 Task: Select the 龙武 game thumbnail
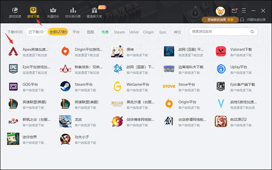(x=65, y=121)
